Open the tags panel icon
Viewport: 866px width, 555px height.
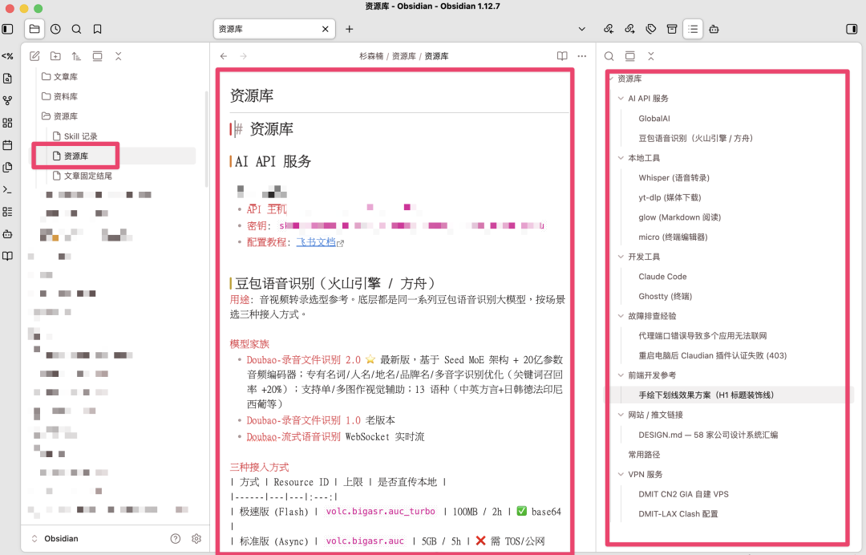coord(650,29)
